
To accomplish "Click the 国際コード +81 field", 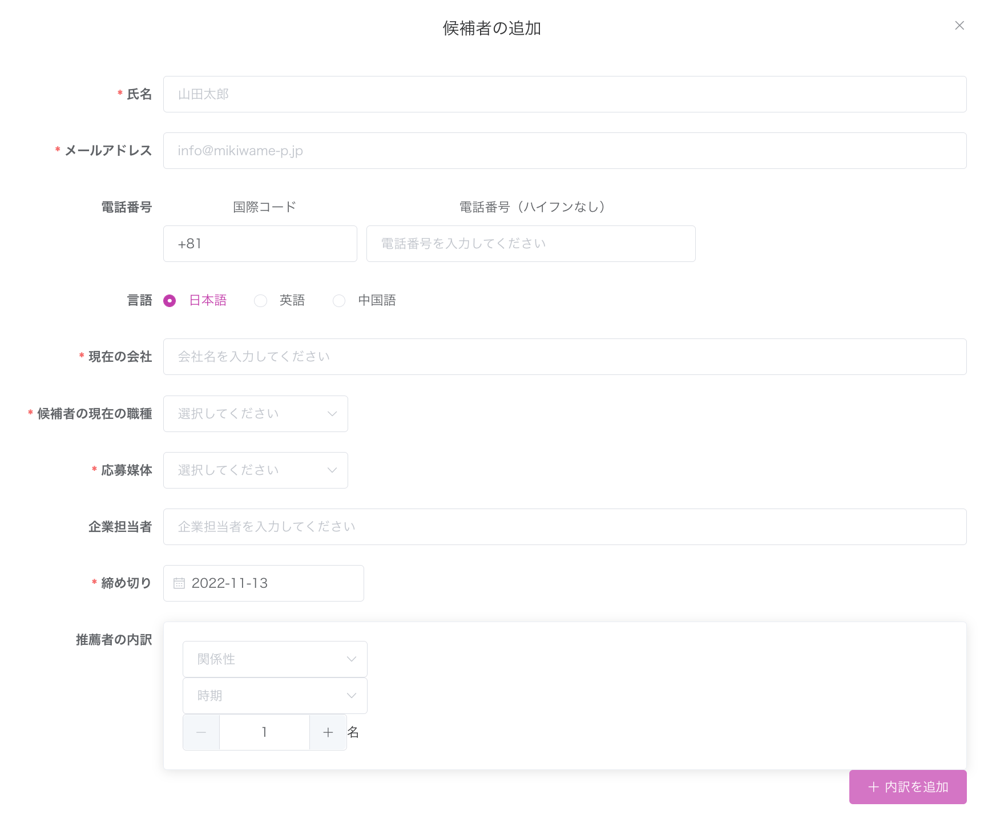I will click(x=260, y=244).
